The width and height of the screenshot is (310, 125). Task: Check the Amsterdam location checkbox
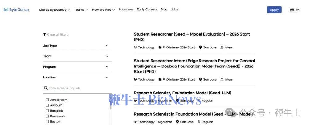coord(47,100)
